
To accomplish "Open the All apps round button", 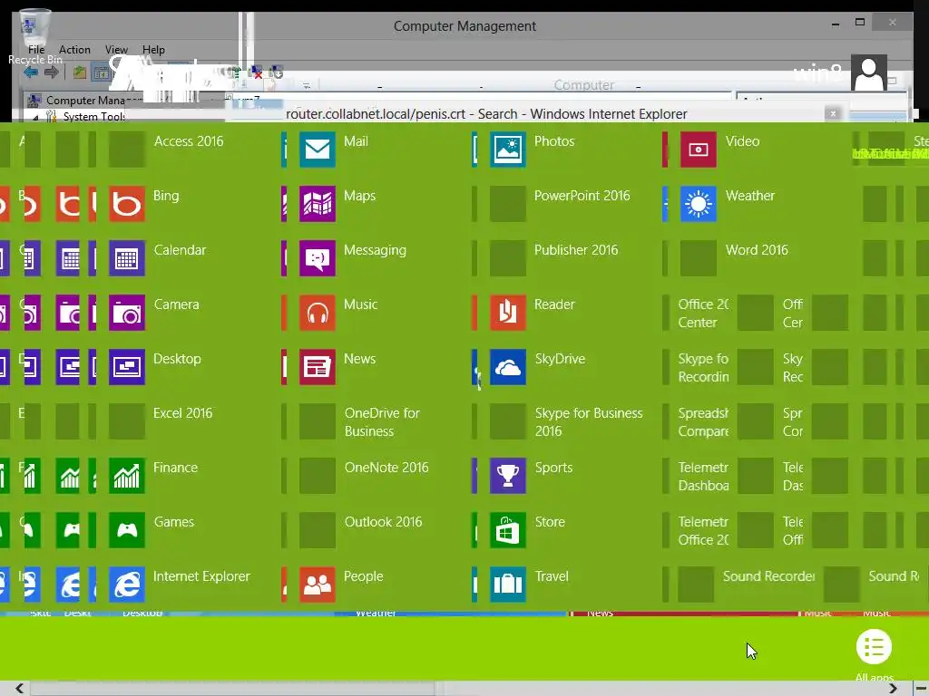I will pyautogui.click(x=874, y=647).
